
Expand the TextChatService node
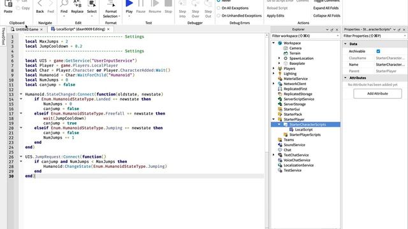point(273,155)
